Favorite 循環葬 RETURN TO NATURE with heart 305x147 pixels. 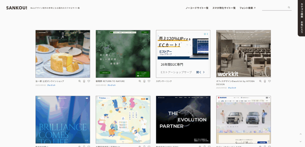(x=149, y=81)
